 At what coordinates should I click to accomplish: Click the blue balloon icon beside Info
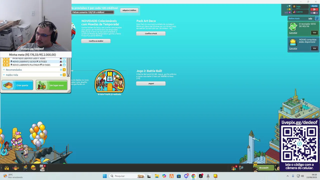pos(317,18)
